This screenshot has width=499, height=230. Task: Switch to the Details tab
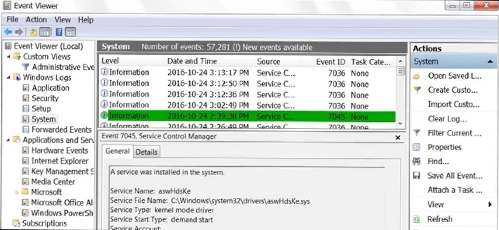pos(146,152)
